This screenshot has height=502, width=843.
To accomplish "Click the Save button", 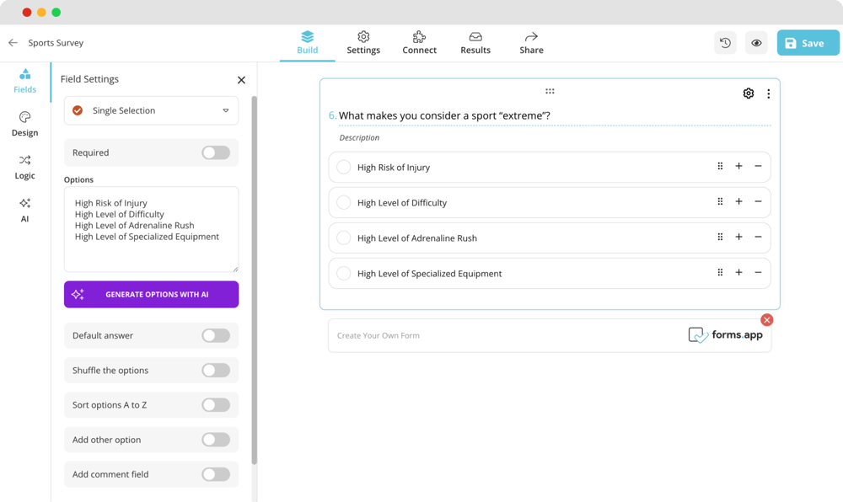I will (x=808, y=42).
